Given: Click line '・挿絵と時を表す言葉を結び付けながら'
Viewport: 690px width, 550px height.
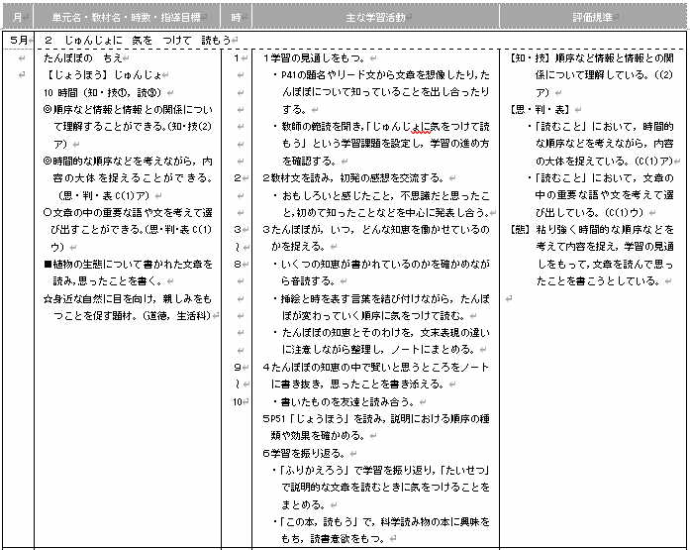Looking at the screenshot, I should click(381, 298).
